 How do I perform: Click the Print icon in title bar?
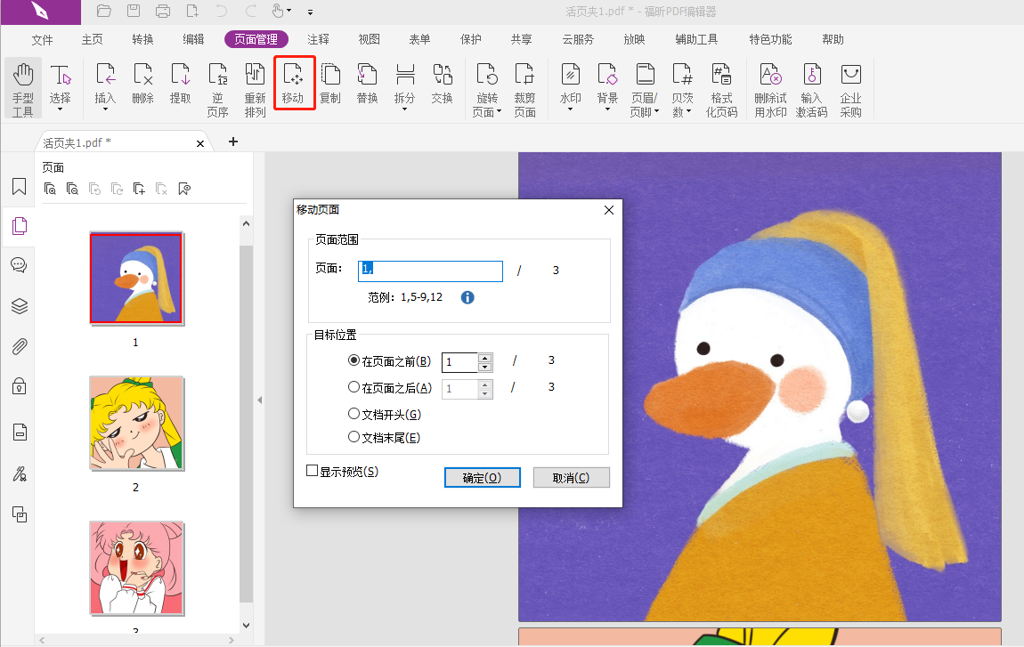(163, 11)
